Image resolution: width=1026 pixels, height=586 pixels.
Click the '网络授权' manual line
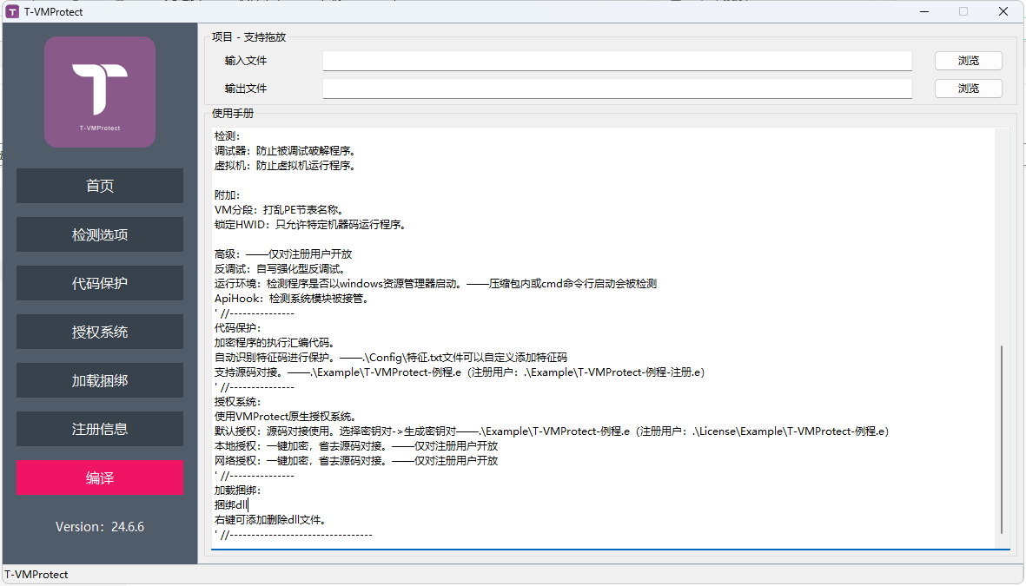point(356,461)
